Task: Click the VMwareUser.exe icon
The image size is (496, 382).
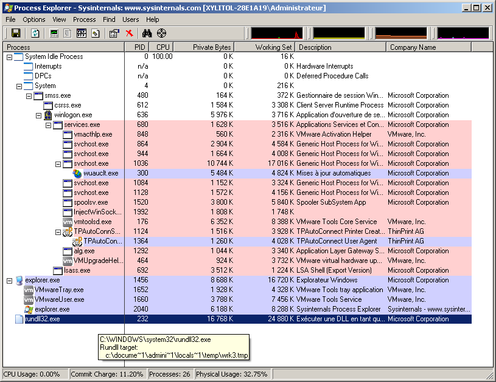Action: (29, 299)
